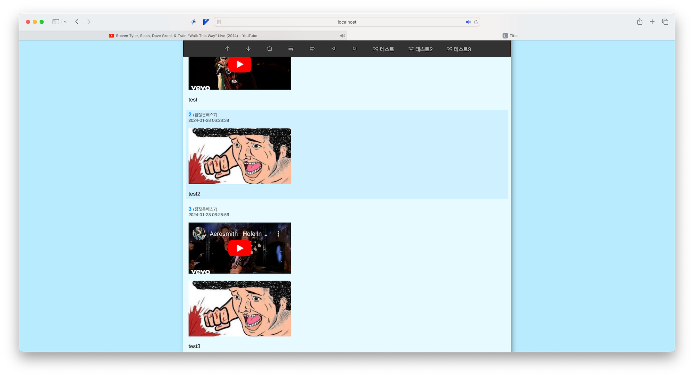
Task: Mute audio in the address bar
Action: (x=468, y=22)
